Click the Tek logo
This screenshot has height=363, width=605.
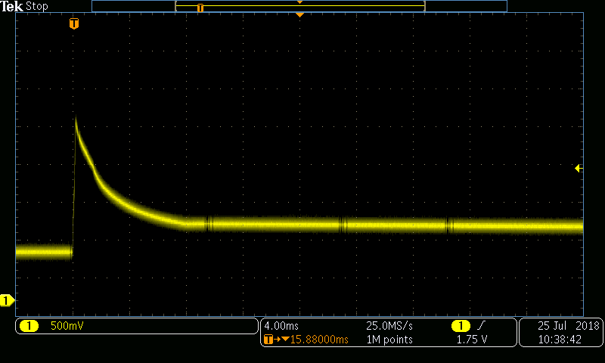pos(12,6)
